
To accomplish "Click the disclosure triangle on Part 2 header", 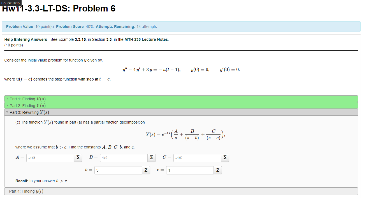I will [x=7, y=105].
